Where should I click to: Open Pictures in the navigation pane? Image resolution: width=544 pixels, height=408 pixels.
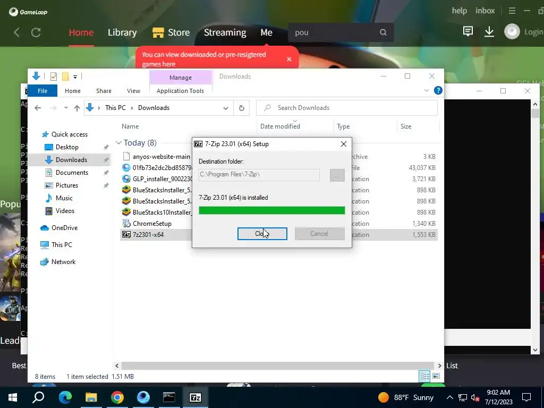tap(66, 185)
